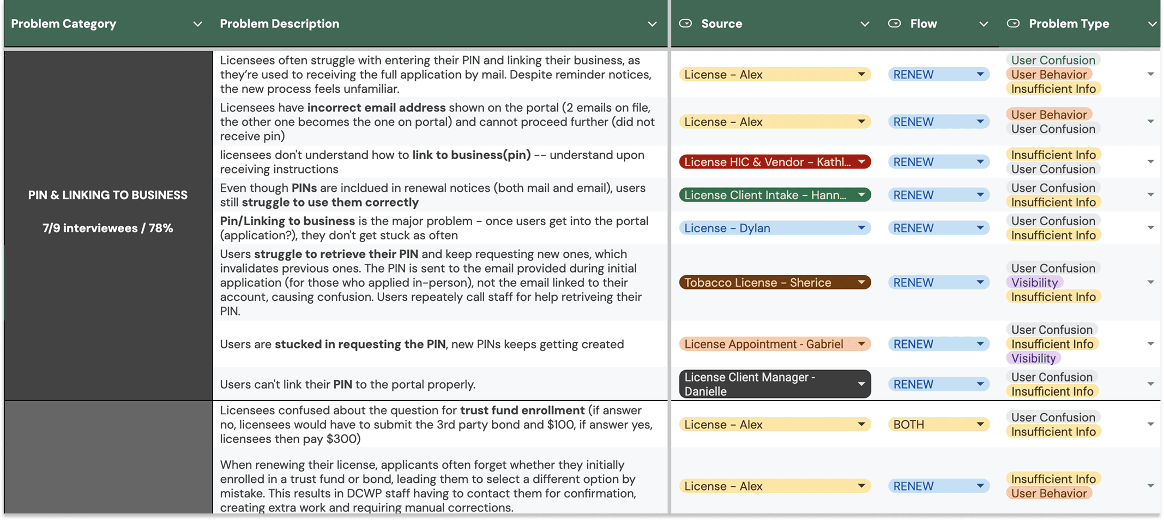Open problem type arrow for License HIC & Vendor row
Viewport: 1164px width, 520px height.
point(1150,162)
